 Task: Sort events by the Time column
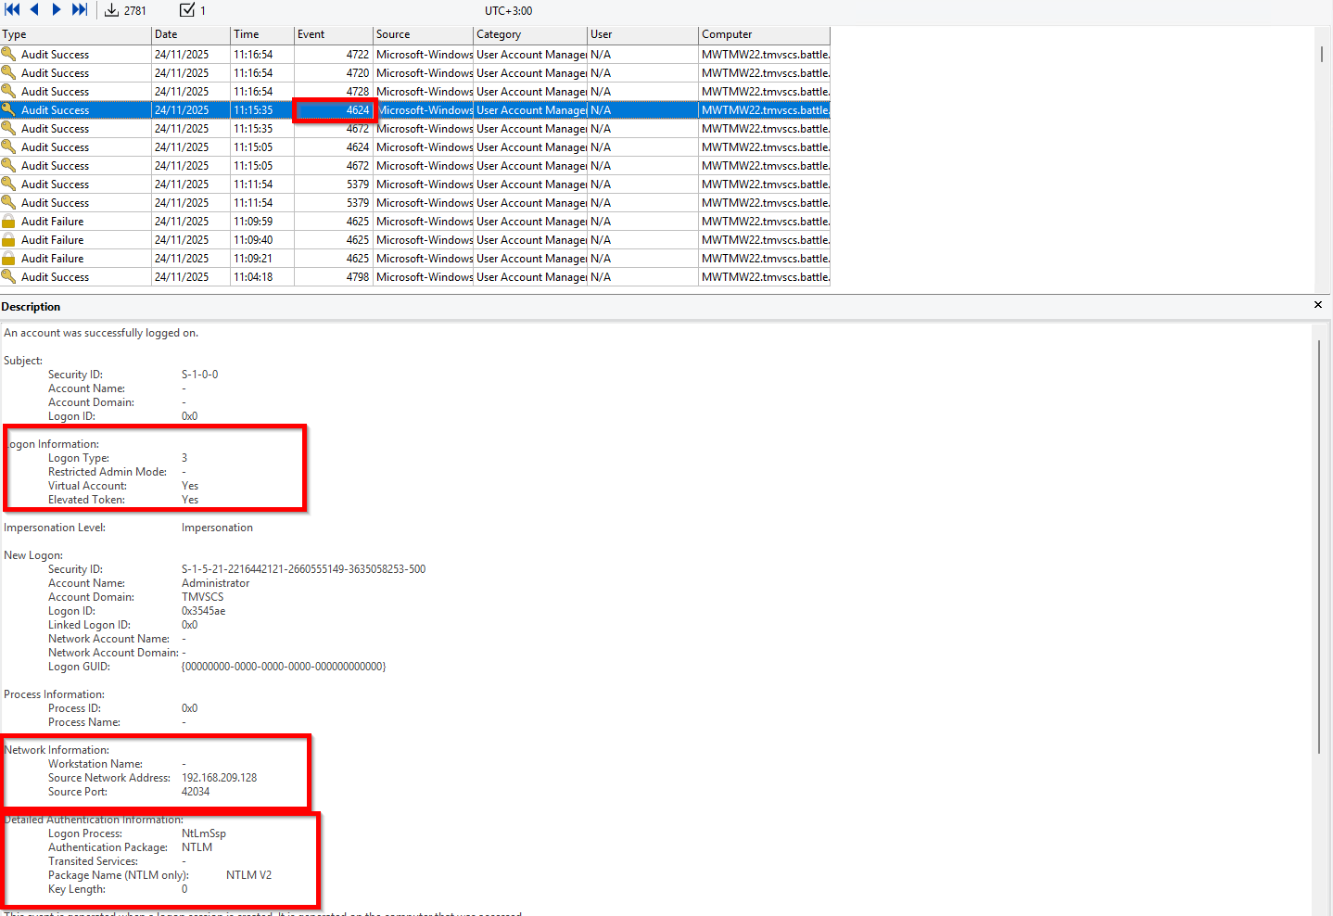(x=262, y=34)
